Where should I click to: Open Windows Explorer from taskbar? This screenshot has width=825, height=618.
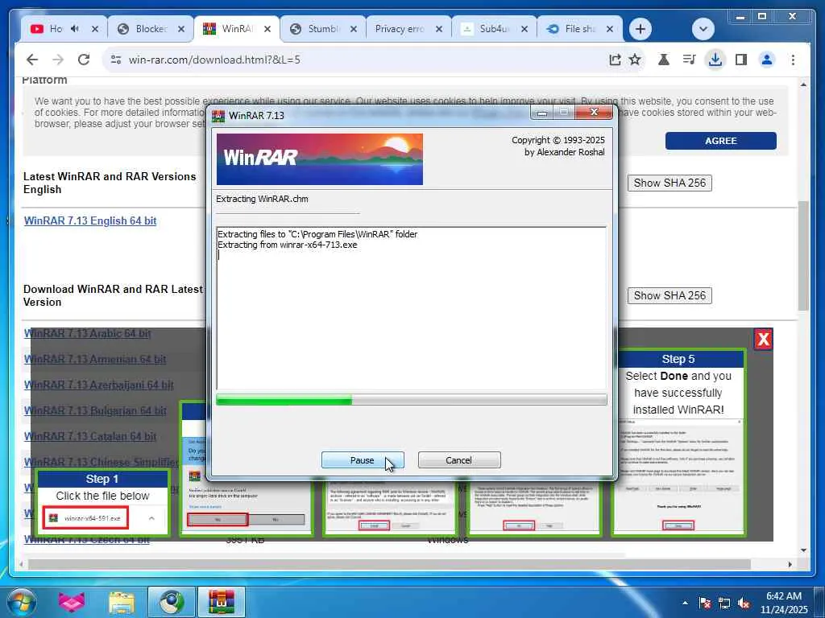click(122, 602)
